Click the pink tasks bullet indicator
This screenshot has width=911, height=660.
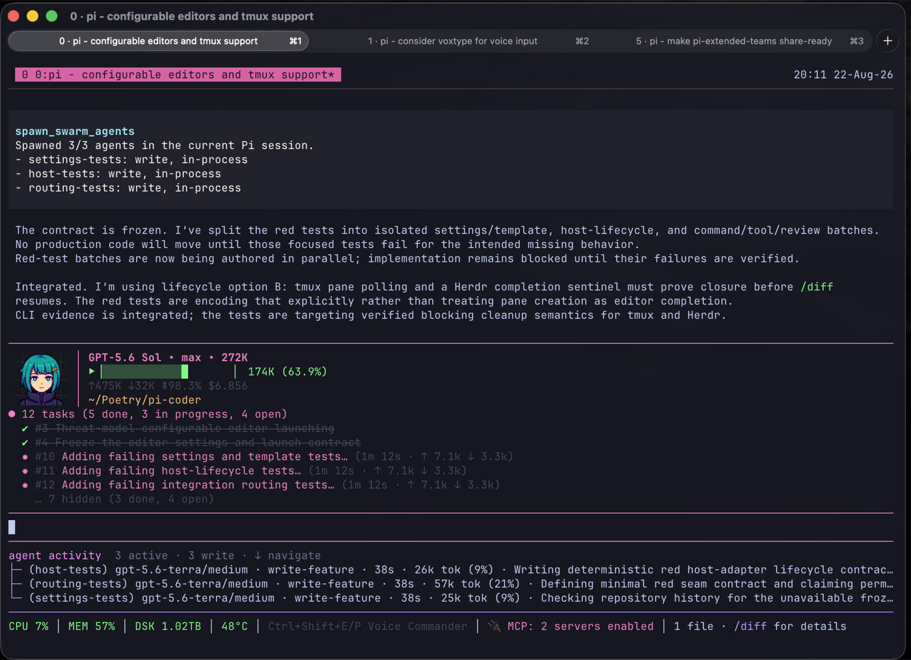coord(12,414)
